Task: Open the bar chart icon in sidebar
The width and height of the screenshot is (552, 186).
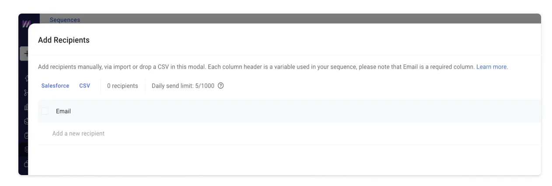Action: (x=26, y=107)
